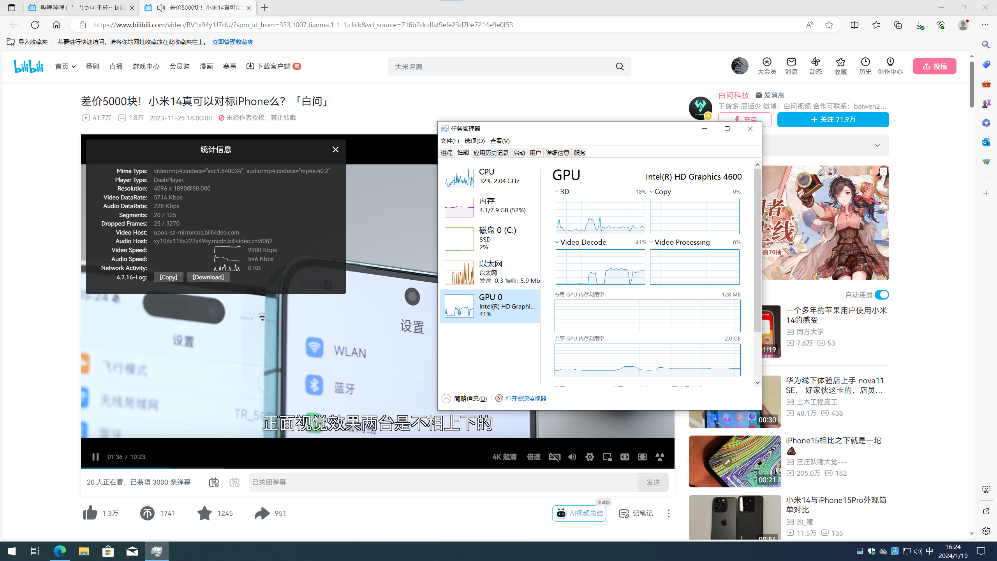Select 以太网 in performance list
Viewport: 997px width, 561px height.
click(490, 272)
